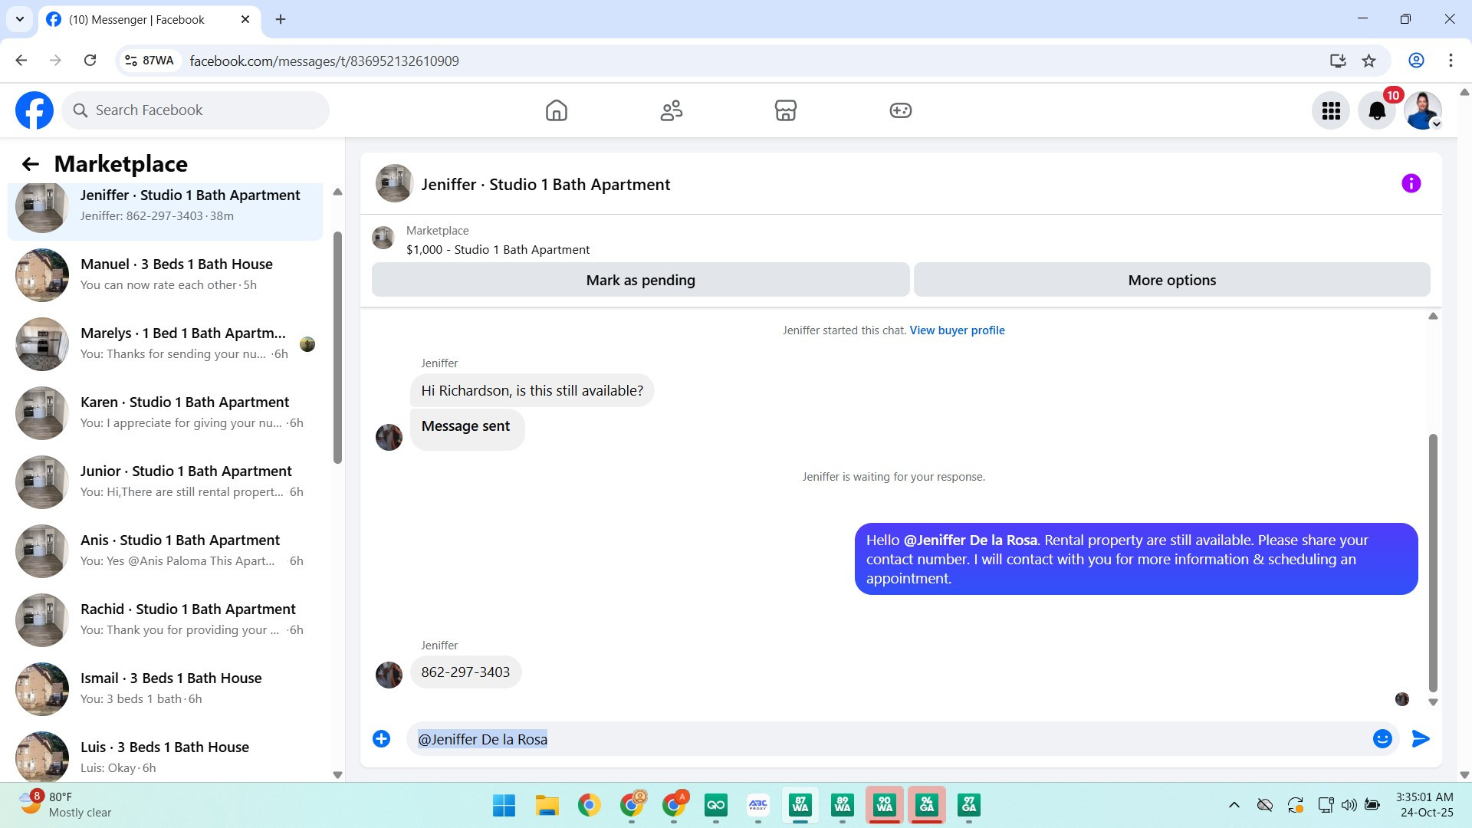
Task: Open Karen Studio 1 Bath Apartment chat
Action: [165, 412]
